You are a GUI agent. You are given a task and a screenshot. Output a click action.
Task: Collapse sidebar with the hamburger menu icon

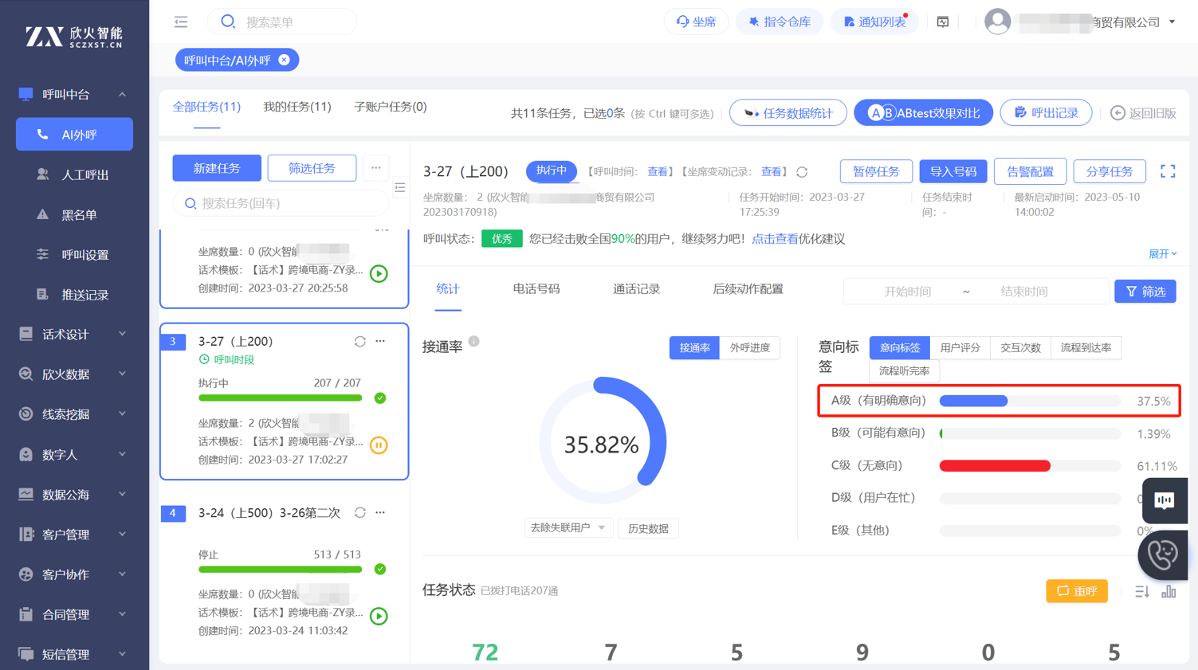tap(181, 22)
